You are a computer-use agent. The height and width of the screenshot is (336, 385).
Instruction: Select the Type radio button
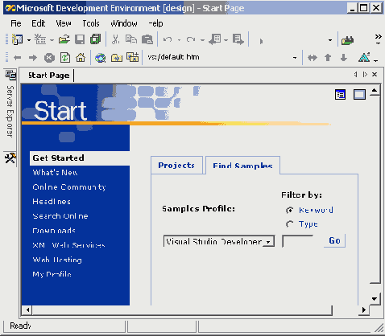[289, 224]
